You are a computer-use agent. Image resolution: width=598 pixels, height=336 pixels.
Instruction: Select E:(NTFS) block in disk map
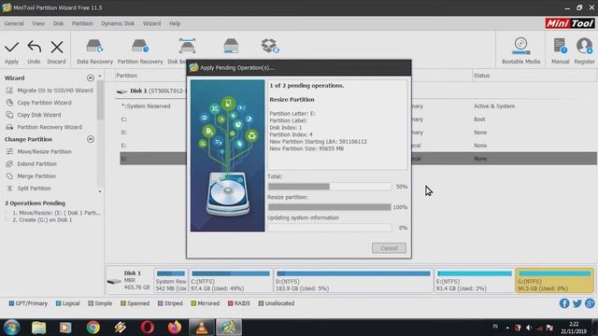click(x=475, y=280)
